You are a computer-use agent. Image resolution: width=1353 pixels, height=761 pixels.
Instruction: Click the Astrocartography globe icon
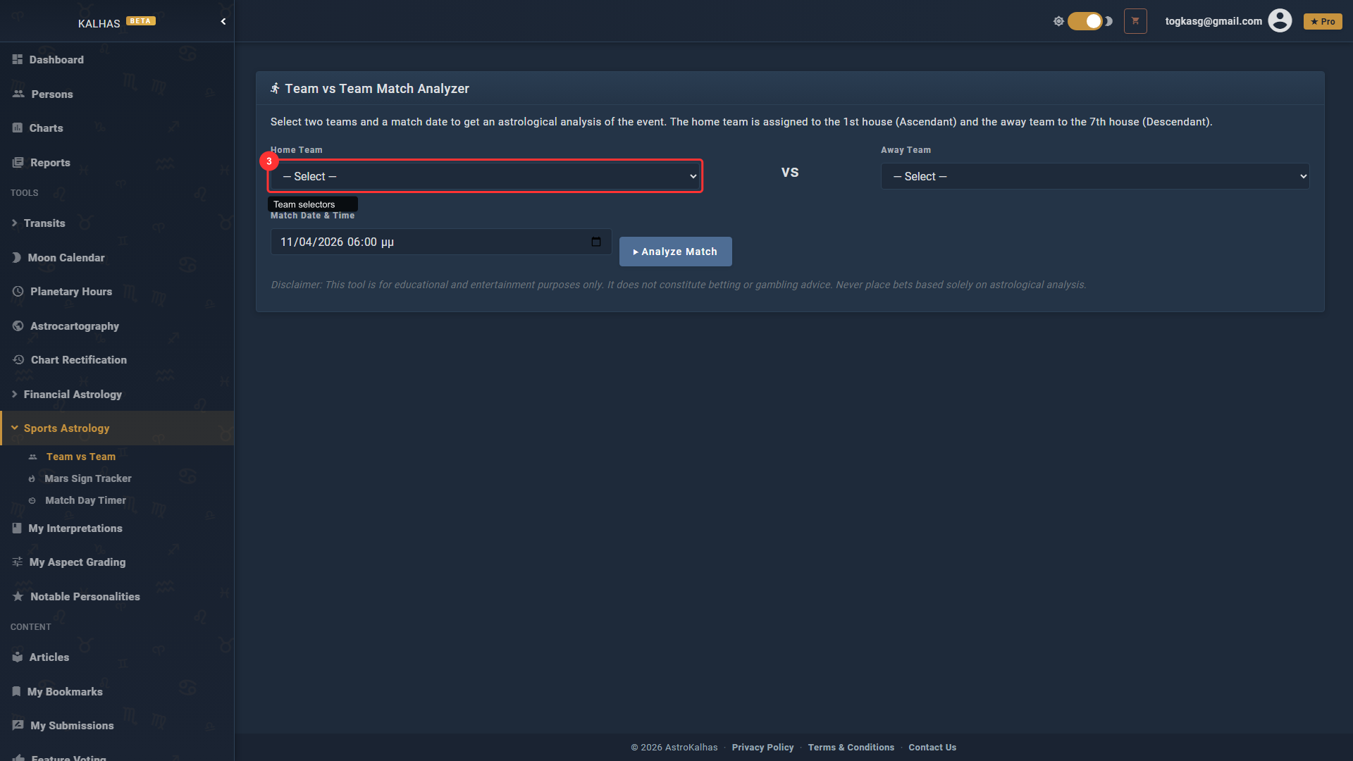[x=18, y=326]
